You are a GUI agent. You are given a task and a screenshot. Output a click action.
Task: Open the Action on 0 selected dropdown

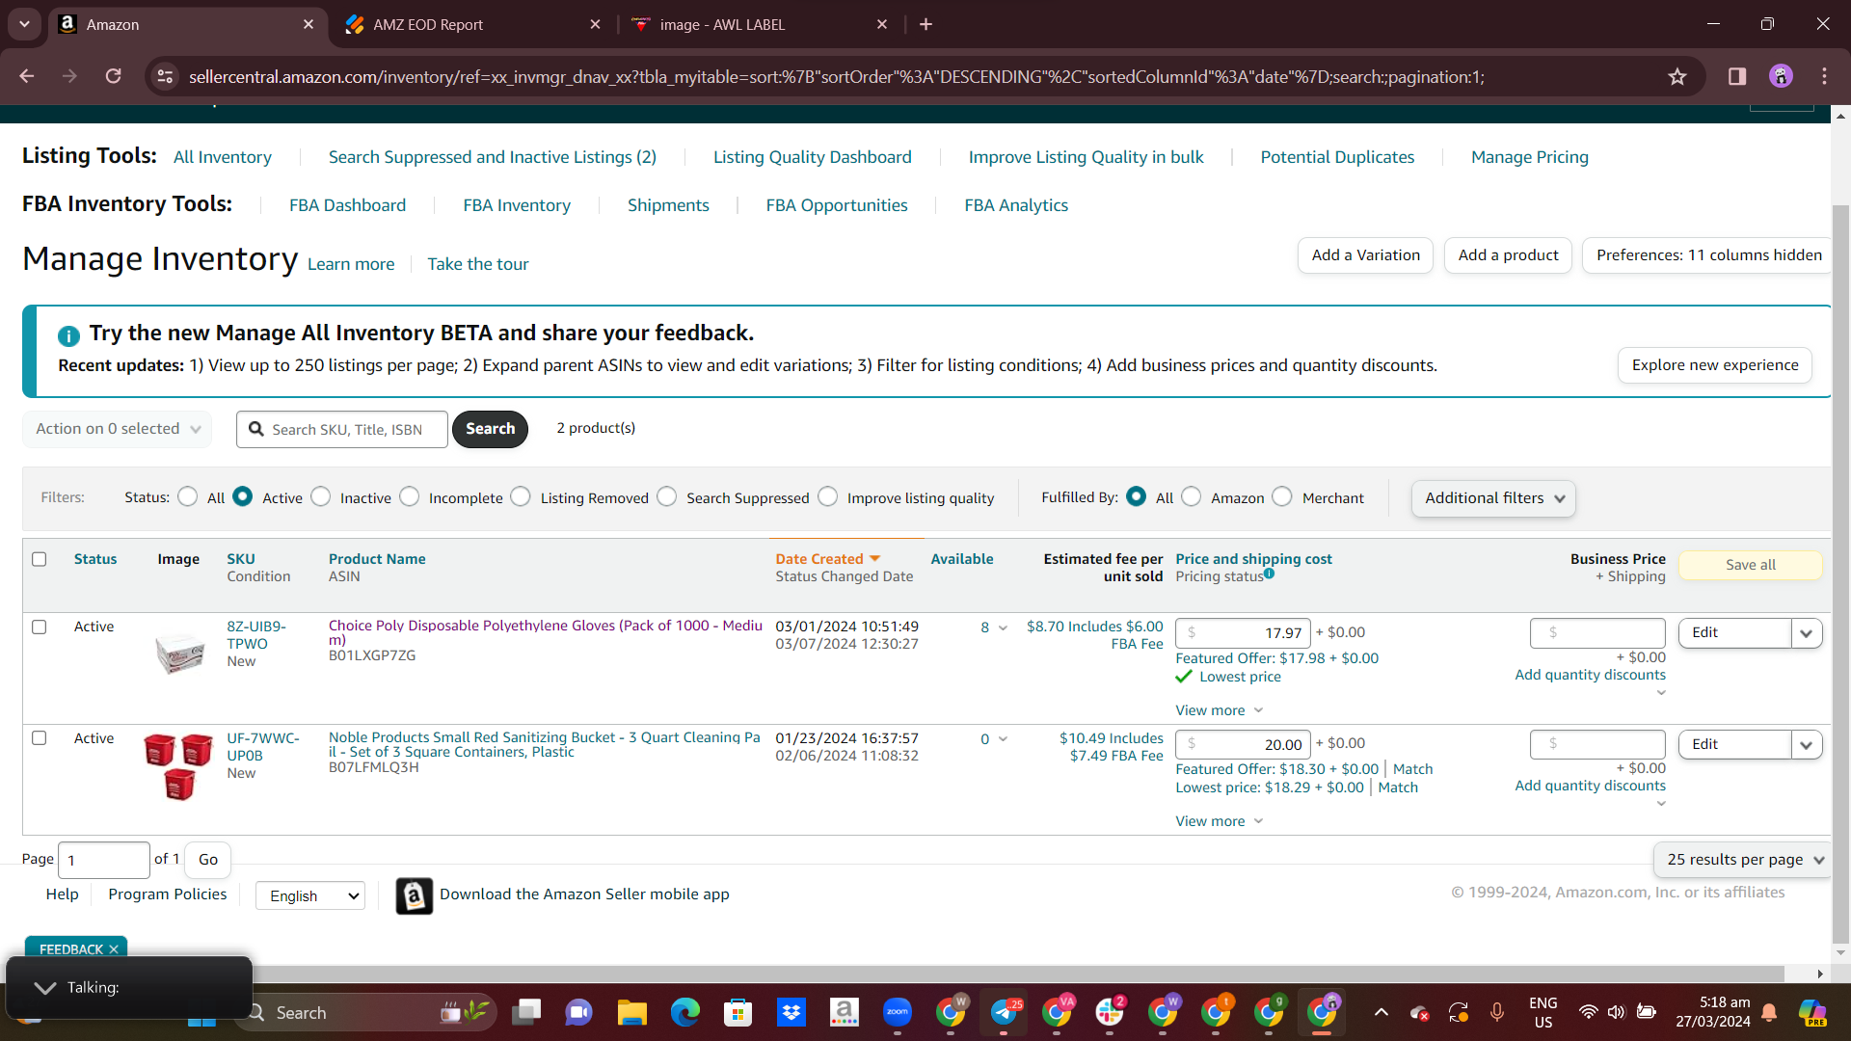(x=118, y=429)
